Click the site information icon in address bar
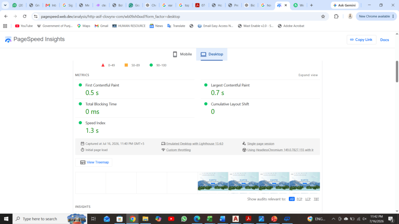Image resolution: width=399 pixels, height=224 pixels. coord(35,16)
